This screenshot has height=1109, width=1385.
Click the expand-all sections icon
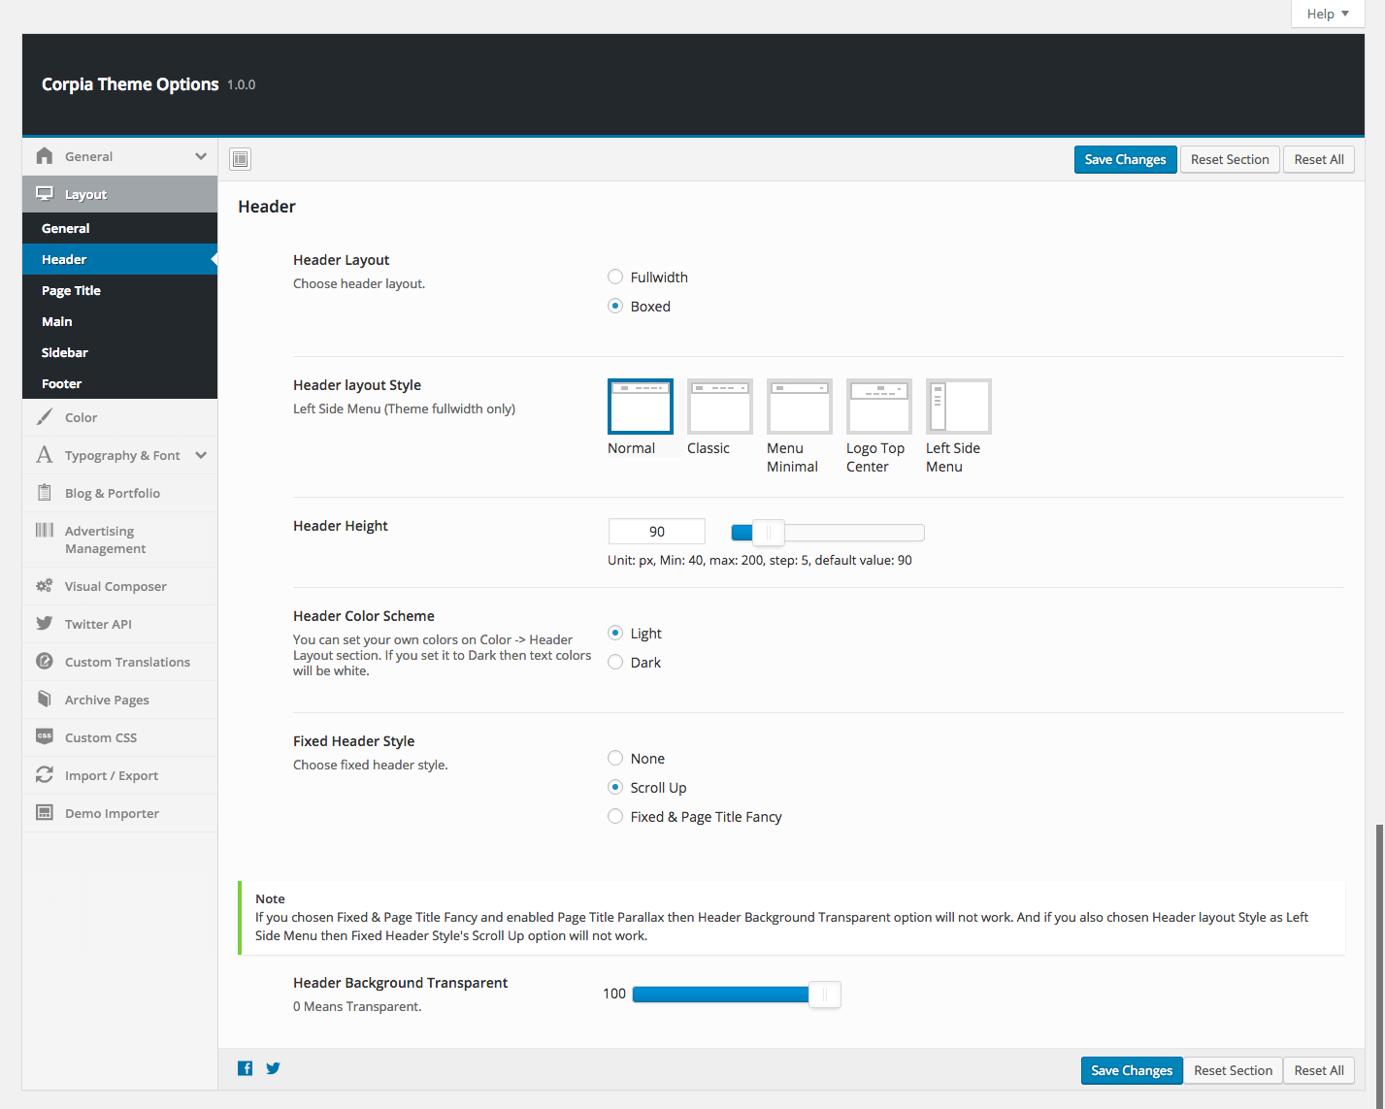pos(241,159)
